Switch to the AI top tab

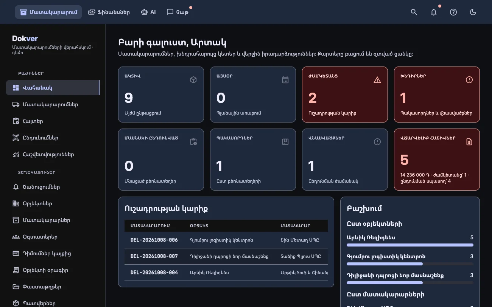[148, 12]
